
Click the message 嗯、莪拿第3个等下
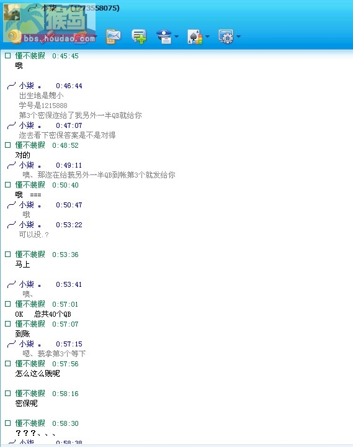[54, 354]
